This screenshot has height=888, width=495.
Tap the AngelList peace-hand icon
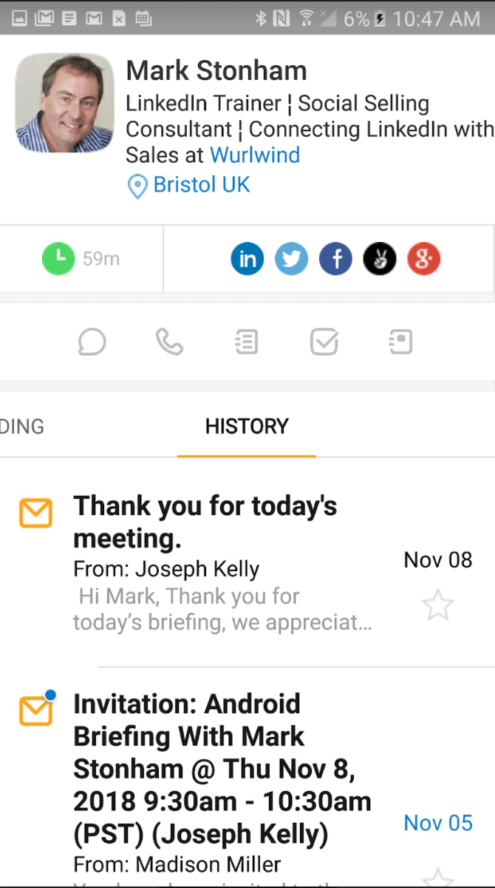(x=380, y=259)
